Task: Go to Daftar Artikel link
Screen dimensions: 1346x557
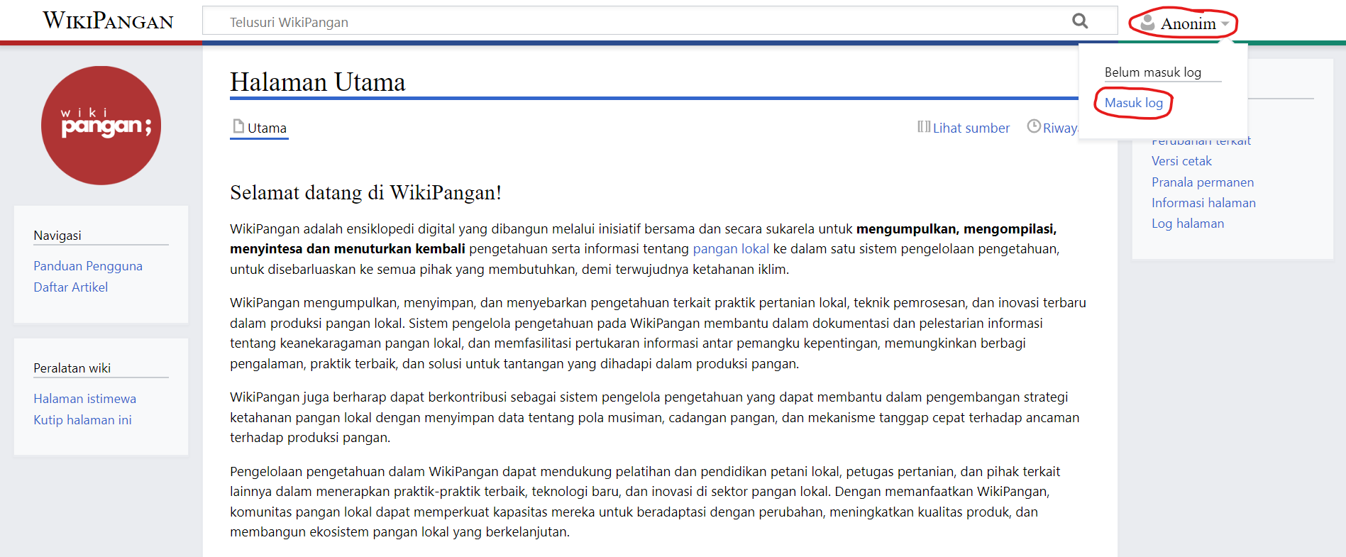Action: (x=71, y=287)
